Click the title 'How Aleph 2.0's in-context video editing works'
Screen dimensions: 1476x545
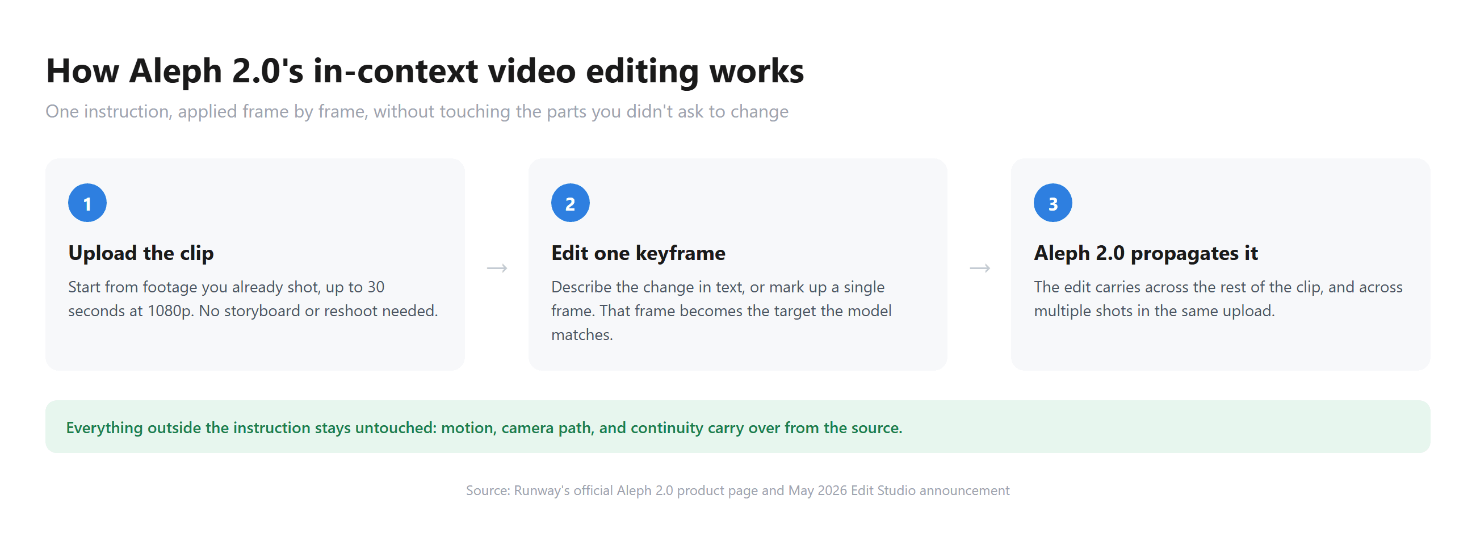coord(425,71)
